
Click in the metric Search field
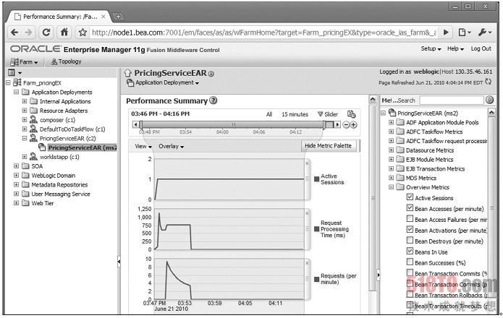[x=452, y=100]
